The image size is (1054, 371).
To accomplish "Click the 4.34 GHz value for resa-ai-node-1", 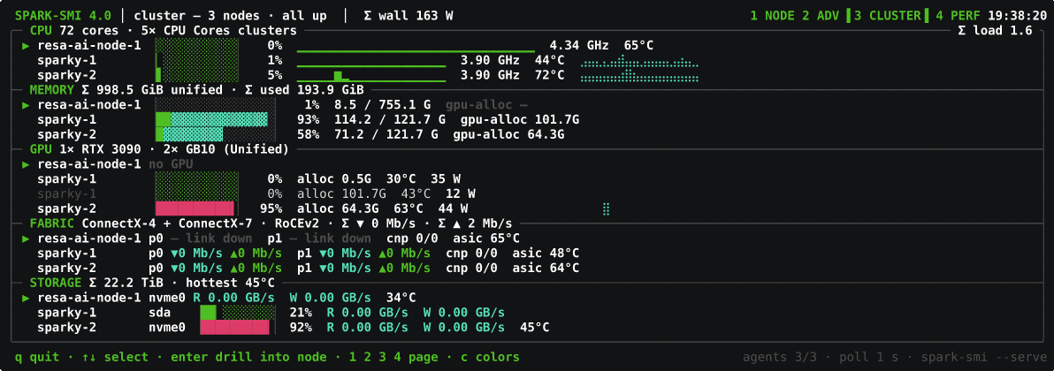I will click(x=579, y=46).
